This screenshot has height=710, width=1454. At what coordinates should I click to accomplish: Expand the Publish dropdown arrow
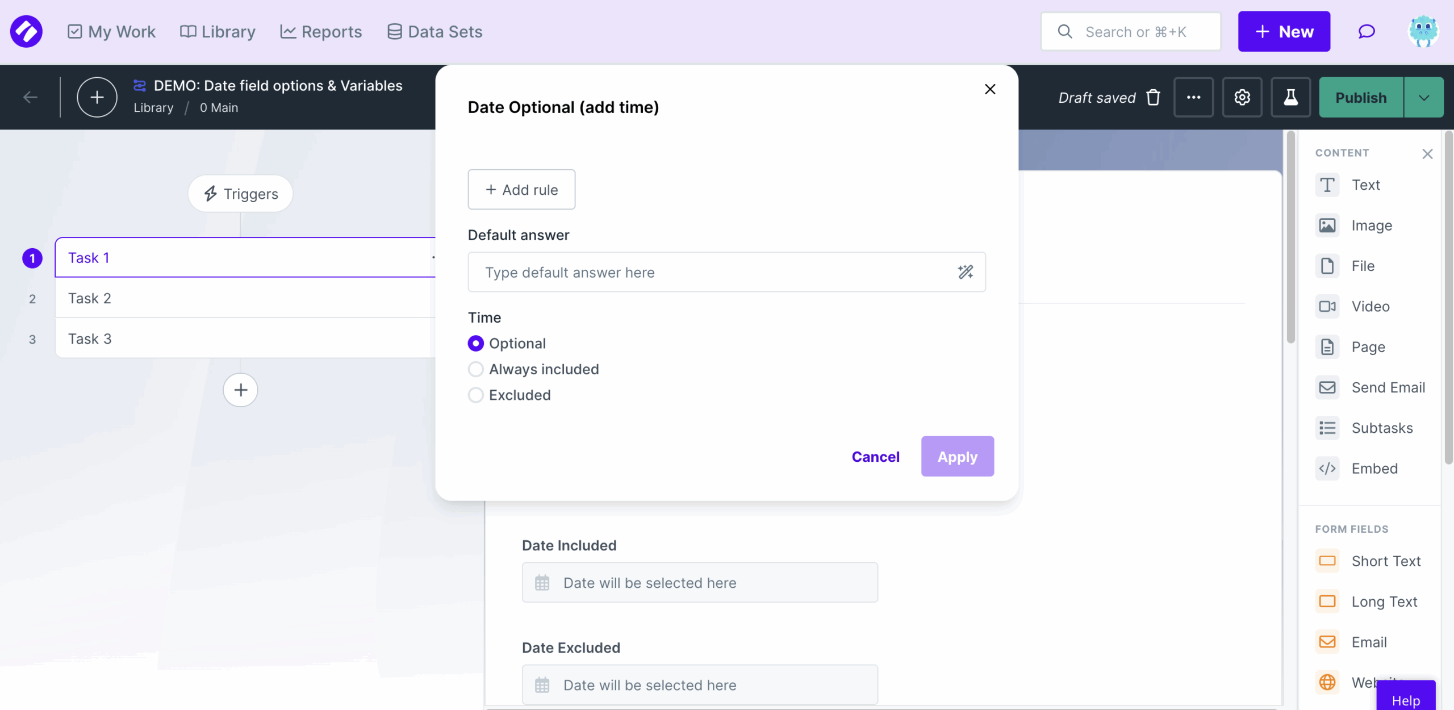(1424, 98)
